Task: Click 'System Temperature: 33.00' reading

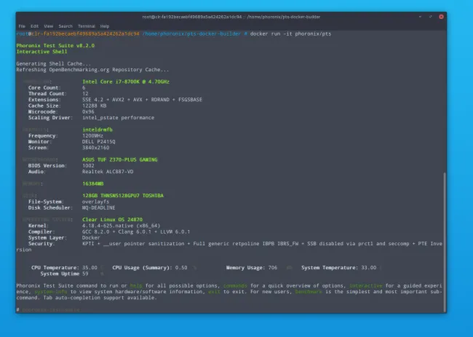Action: (x=339, y=268)
